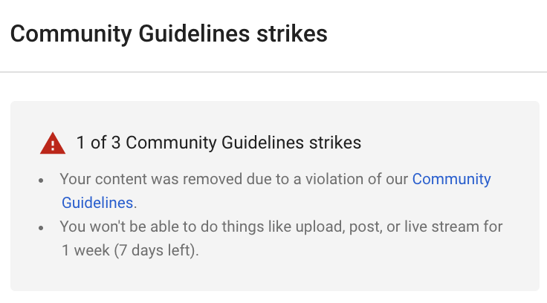Click the second bullet point marker
The image size is (547, 303).
click(41, 228)
